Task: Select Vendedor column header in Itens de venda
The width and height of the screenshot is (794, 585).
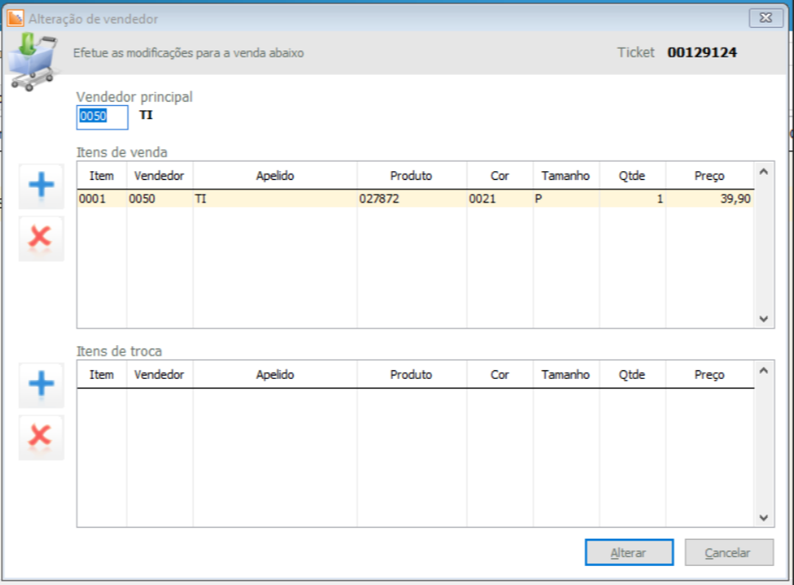Action: pyautogui.click(x=159, y=176)
